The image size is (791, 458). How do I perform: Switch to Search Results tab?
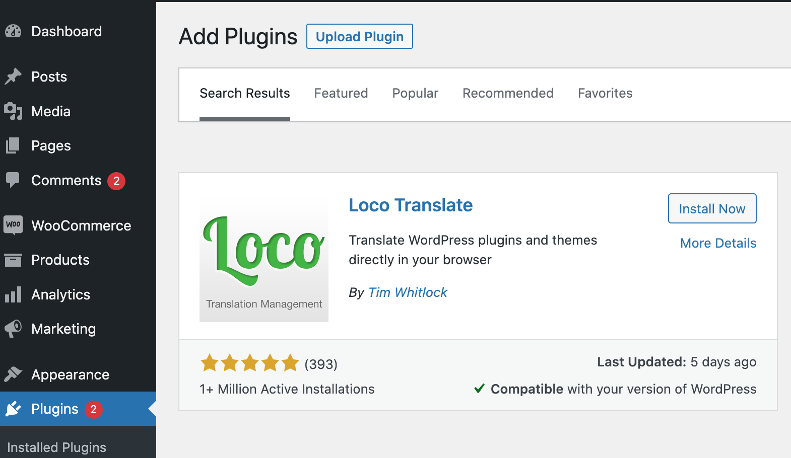click(x=245, y=93)
